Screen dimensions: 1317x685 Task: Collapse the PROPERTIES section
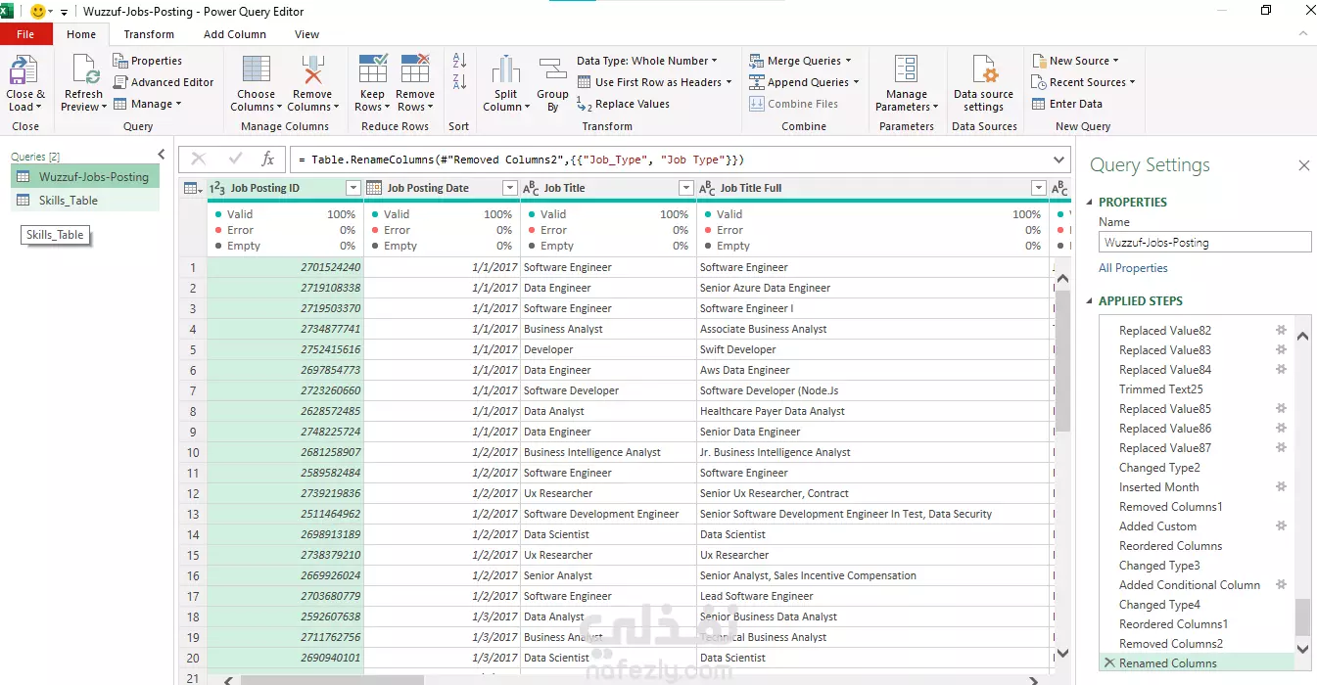(1089, 203)
